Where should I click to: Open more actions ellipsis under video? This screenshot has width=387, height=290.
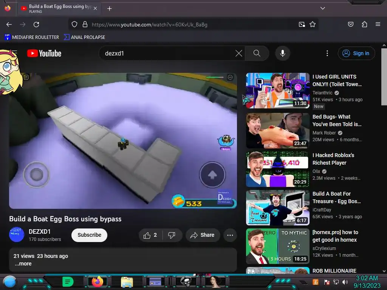pyautogui.click(x=230, y=235)
